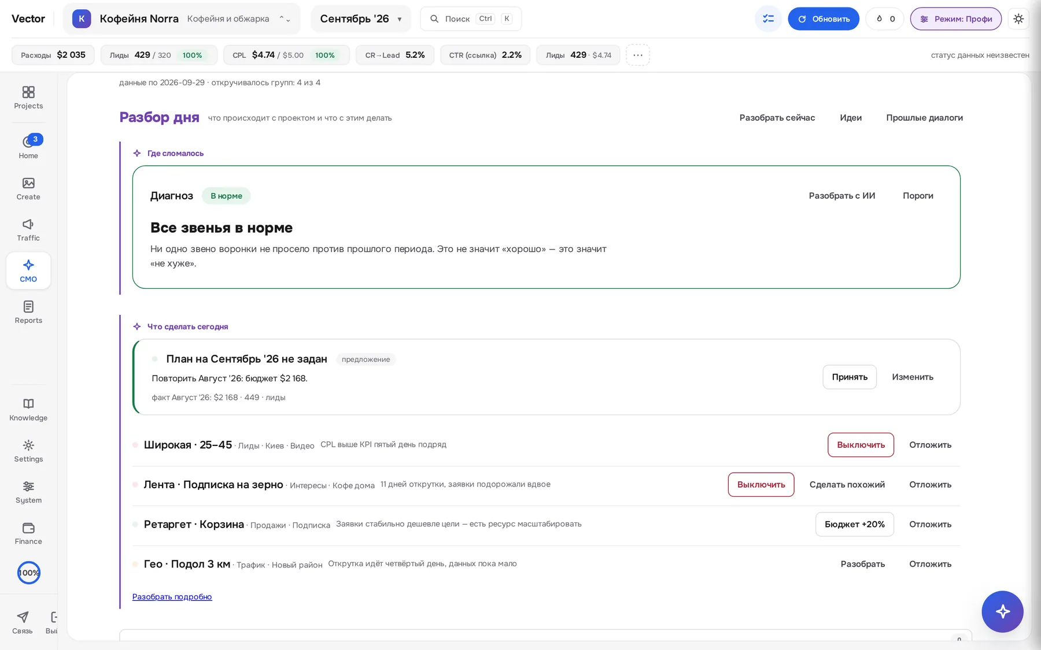Open the Сентябрь '26 period dropdown
Screen dimensions: 1041x650
(x=361, y=19)
